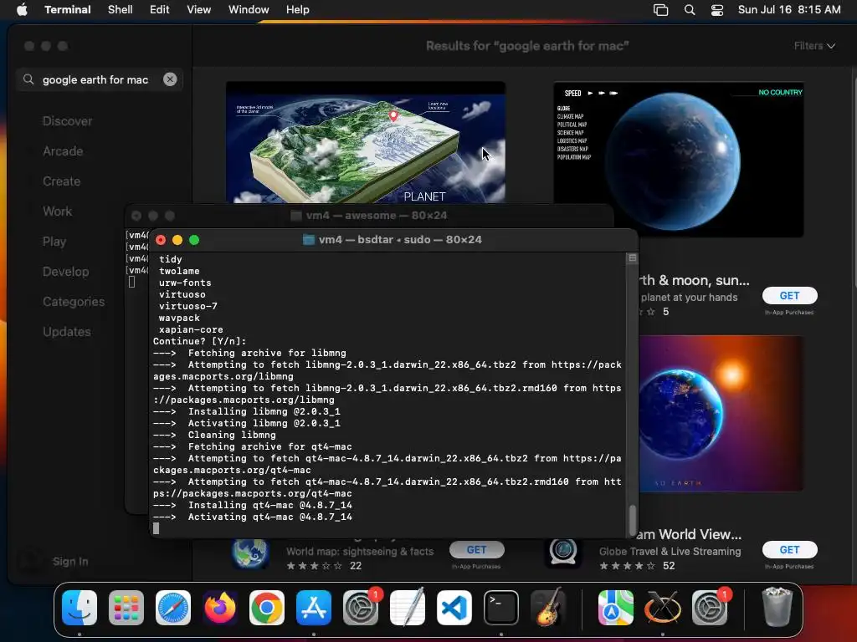This screenshot has width=857, height=642.
Task: Open the Shell menu
Action: [x=121, y=10]
